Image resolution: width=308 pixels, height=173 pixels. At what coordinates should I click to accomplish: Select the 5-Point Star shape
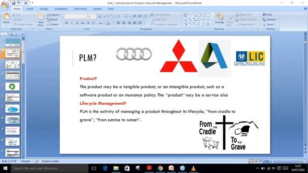[208, 24]
